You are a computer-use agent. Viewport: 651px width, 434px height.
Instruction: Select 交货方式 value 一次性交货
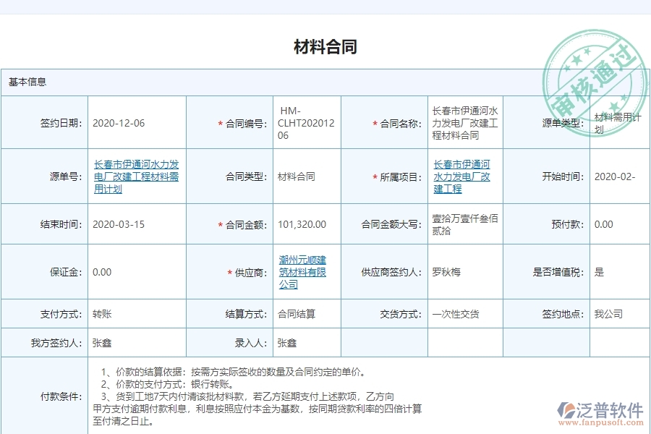456,314
